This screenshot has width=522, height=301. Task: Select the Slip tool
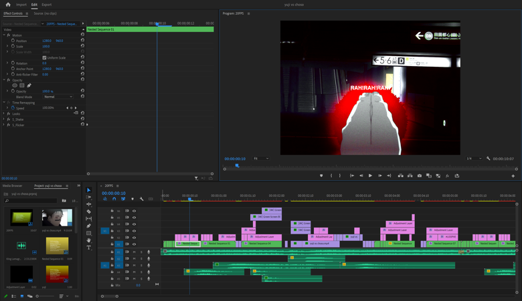click(x=88, y=218)
